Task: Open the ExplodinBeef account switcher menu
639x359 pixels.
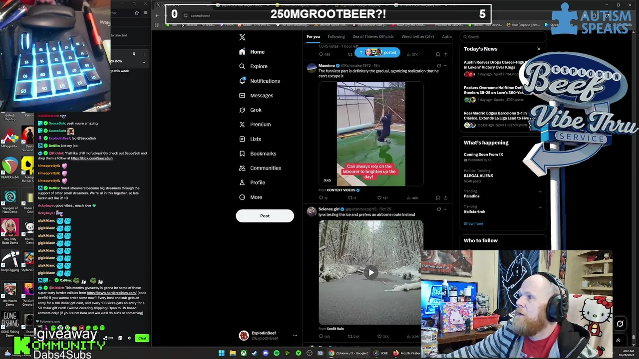Action: point(268,336)
